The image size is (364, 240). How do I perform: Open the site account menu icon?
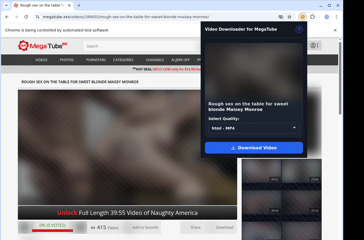[x=315, y=46]
